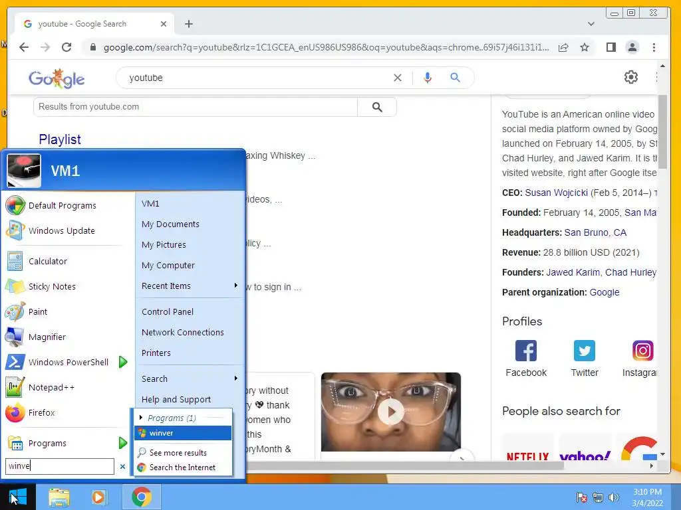Screen dimensions: 681x510
Task: Open San Bruno, CA link
Action: tap(595, 232)
